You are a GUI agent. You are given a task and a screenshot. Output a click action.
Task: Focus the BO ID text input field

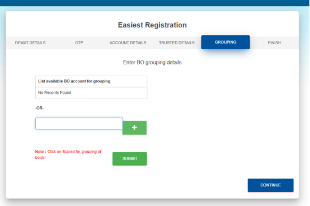point(79,124)
